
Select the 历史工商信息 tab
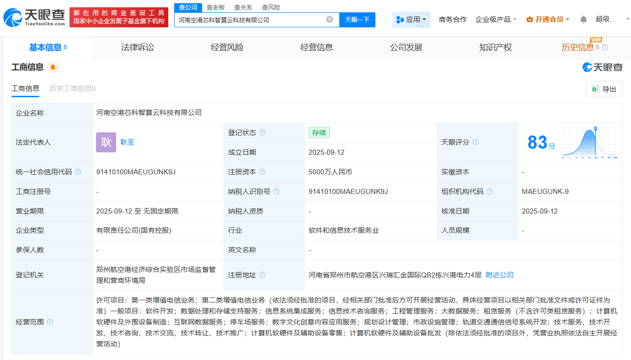(x=72, y=89)
